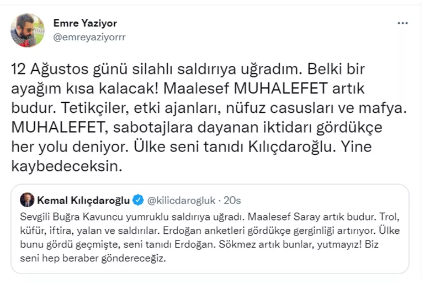425x283 pixels.
Task: Open the Emre Yaziyor display name link
Action: click(84, 23)
